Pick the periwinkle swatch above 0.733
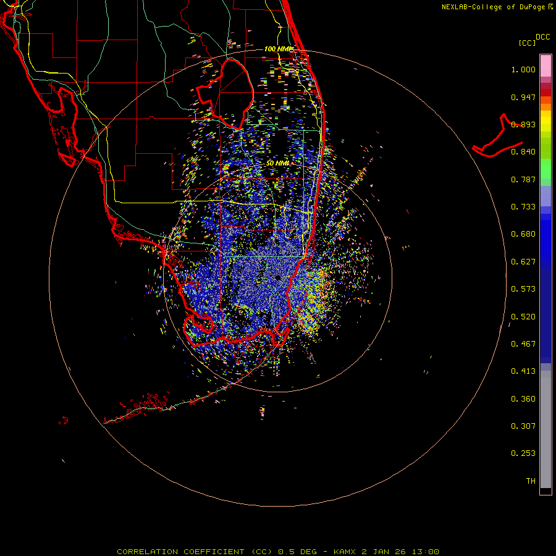This screenshot has height=556, width=556. coord(545,196)
